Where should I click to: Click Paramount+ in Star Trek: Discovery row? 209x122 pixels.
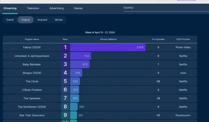coord(183,115)
